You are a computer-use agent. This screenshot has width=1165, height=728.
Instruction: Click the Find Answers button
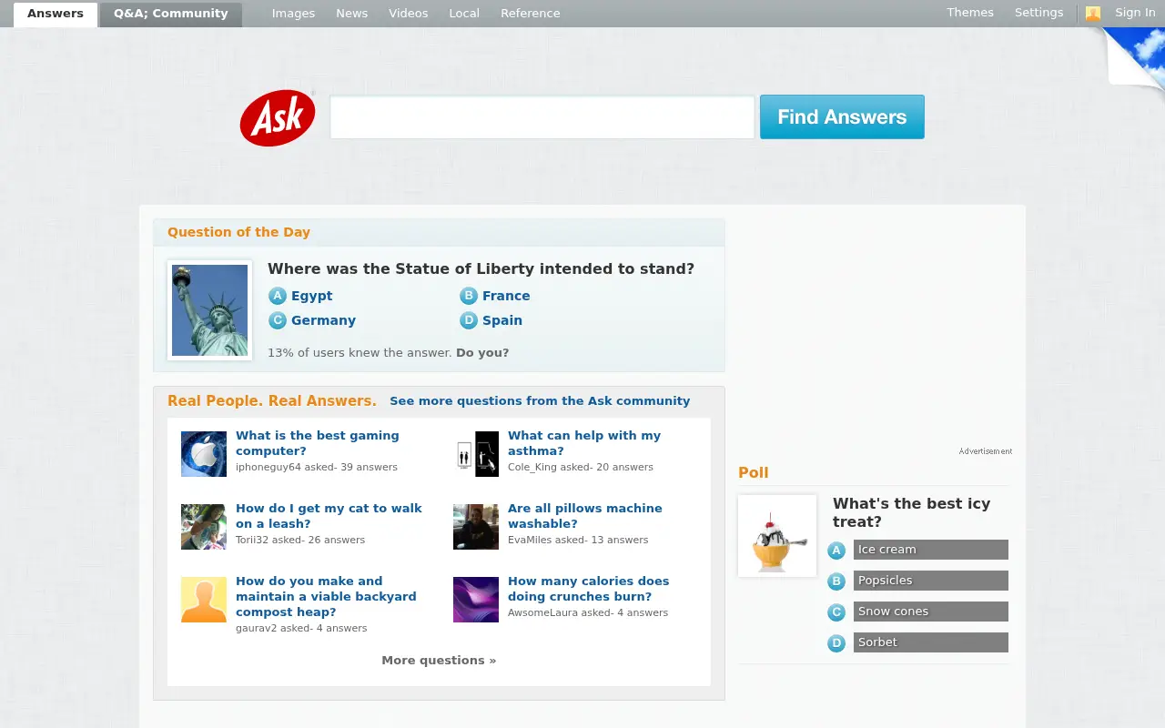[842, 116]
